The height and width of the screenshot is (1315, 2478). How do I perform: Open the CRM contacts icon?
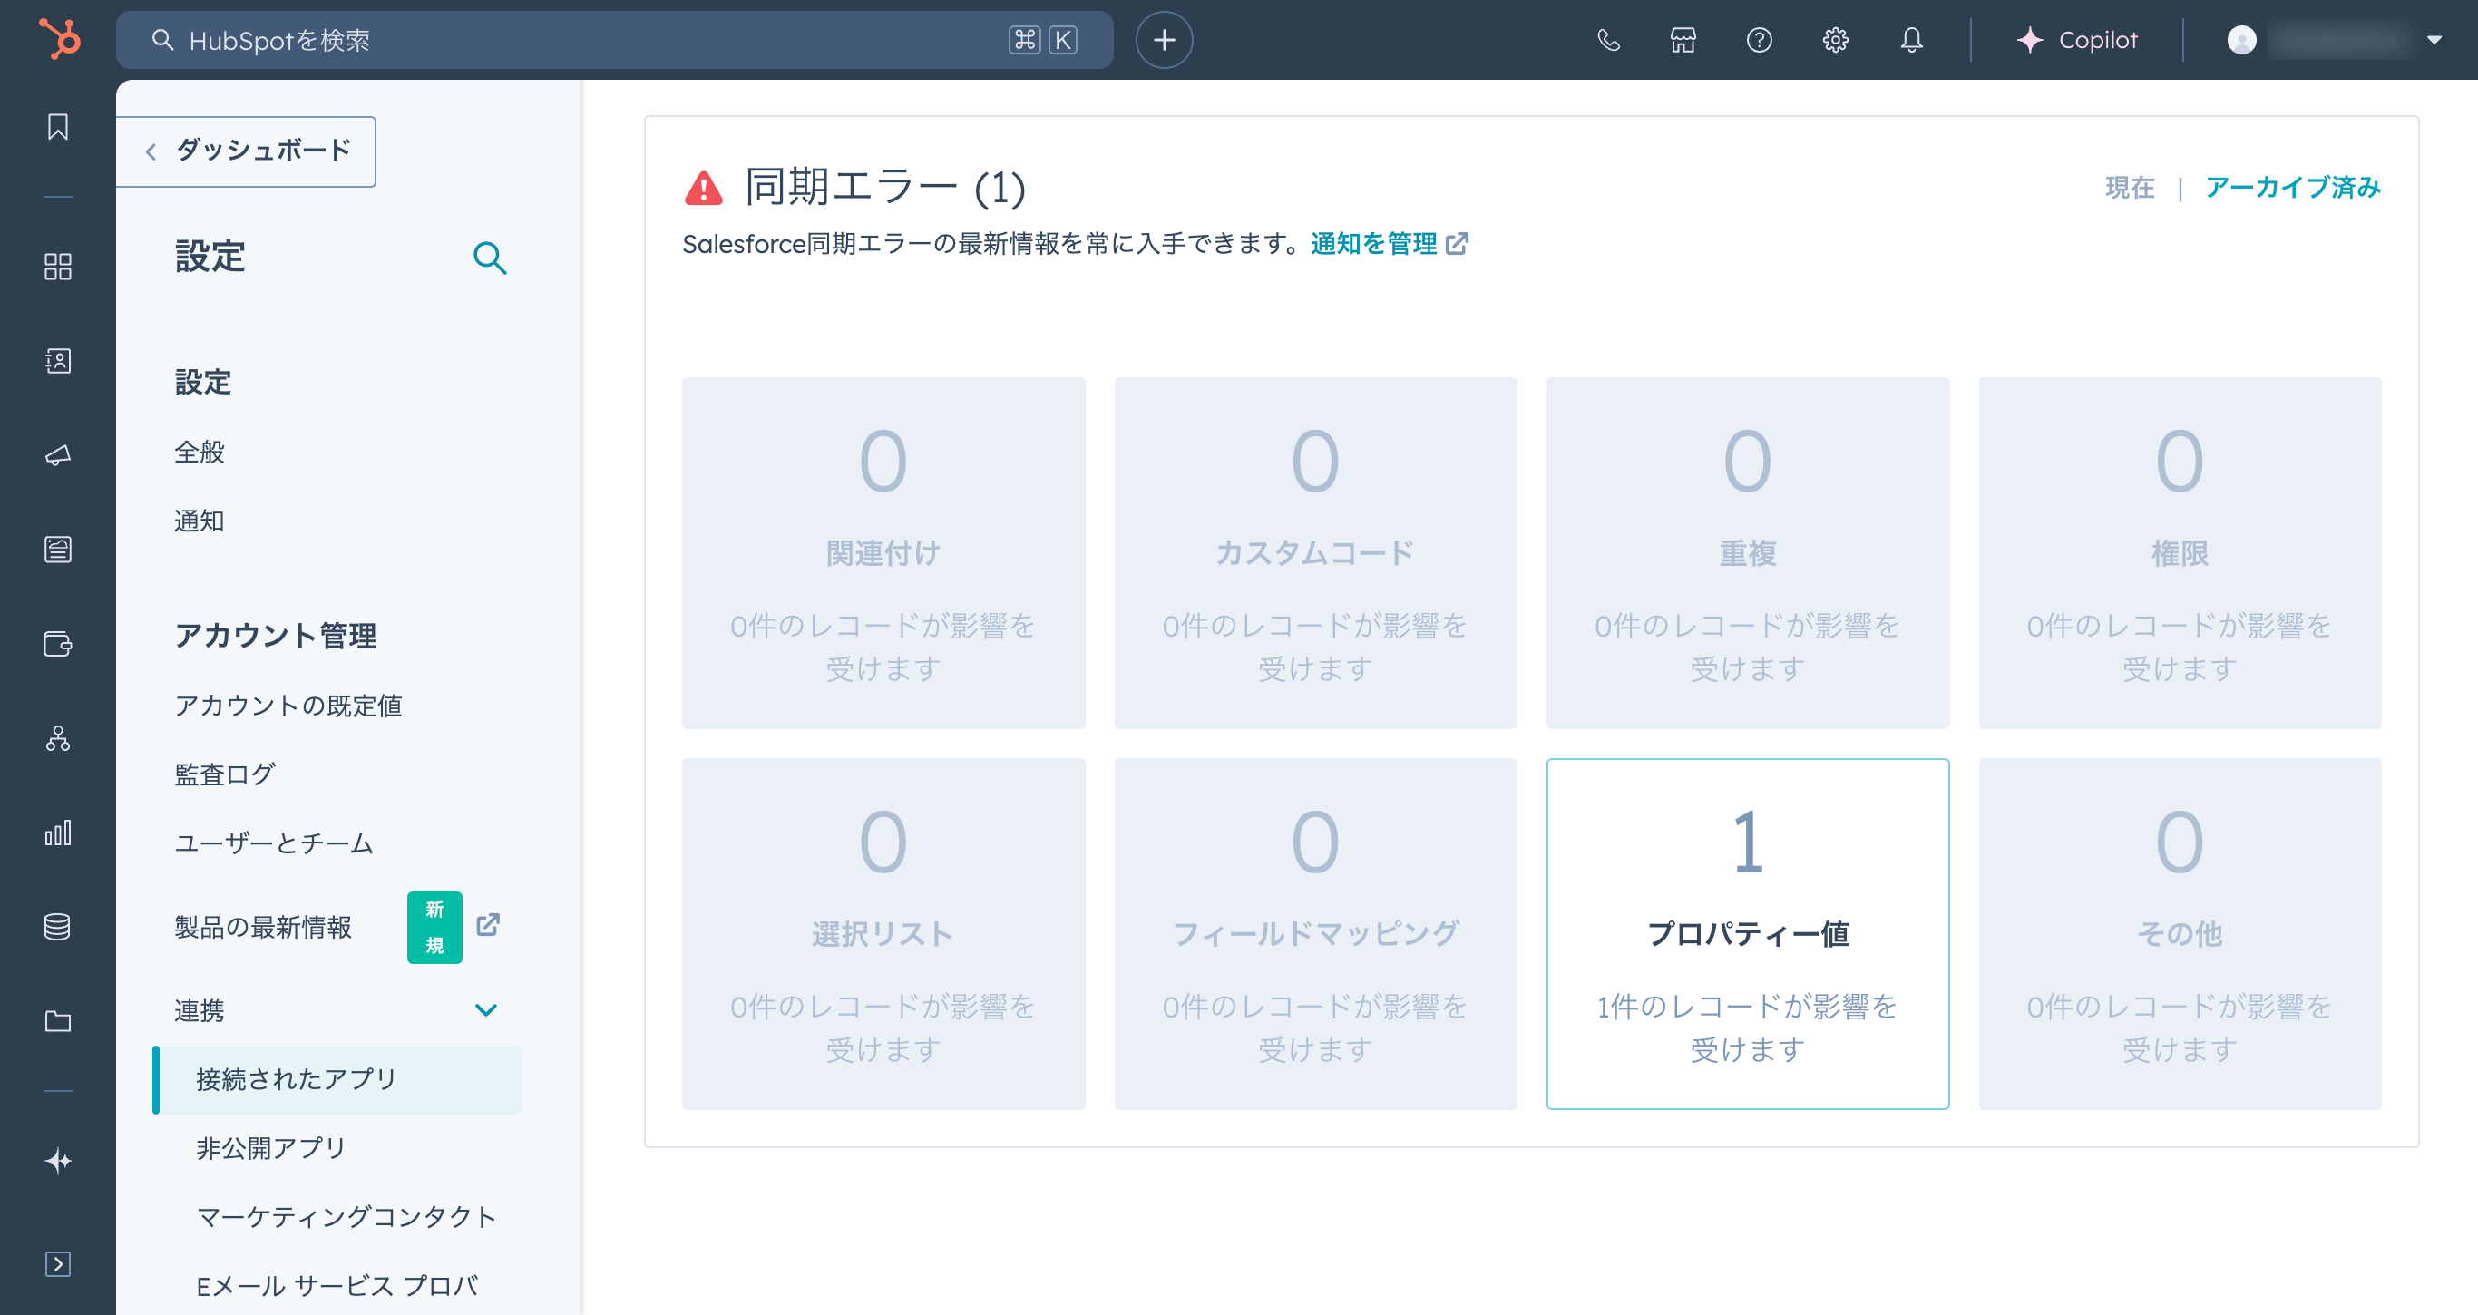[x=58, y=361]
